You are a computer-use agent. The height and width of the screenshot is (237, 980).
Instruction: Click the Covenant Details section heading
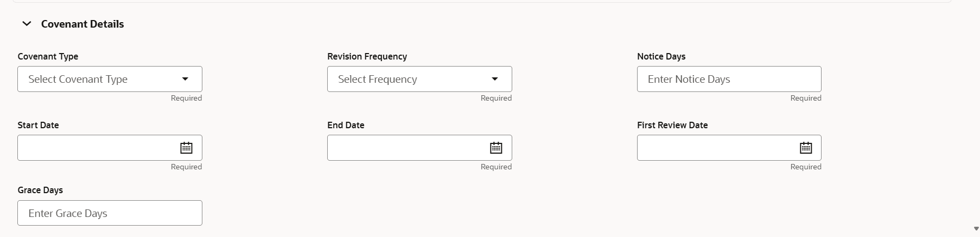click(82, 24)
